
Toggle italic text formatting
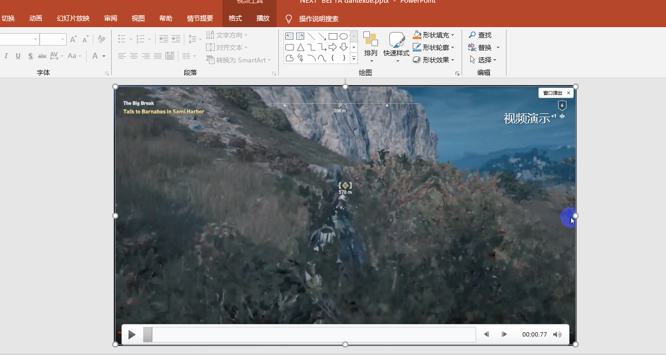pyautogui.click(x=7, y=56)
